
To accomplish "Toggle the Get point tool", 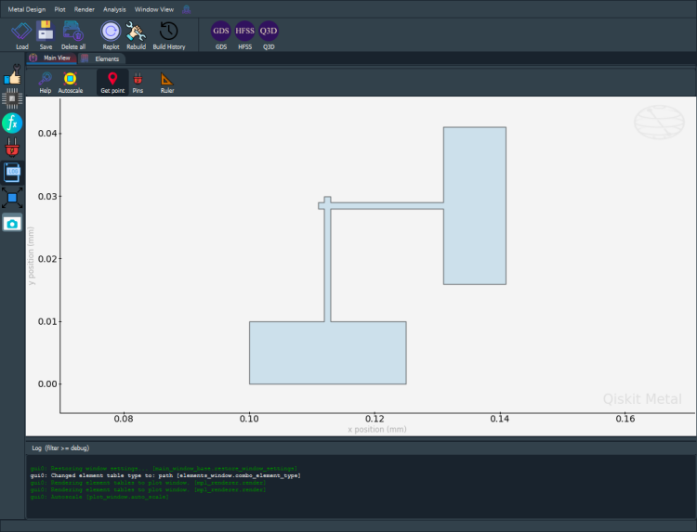I will tap(112, 83).
